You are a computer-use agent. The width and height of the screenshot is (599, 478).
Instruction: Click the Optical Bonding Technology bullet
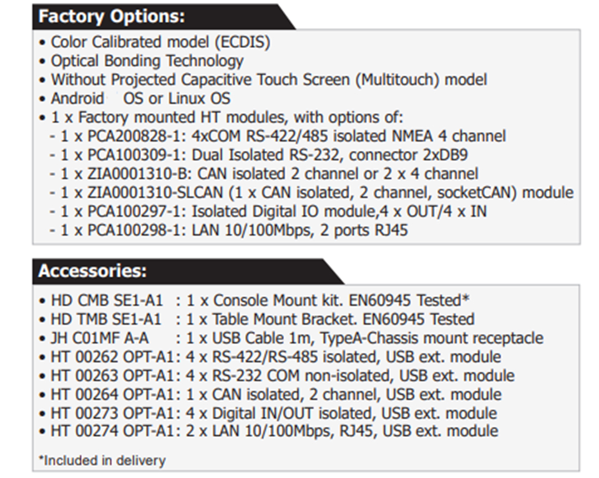click(x=147, y=61)
